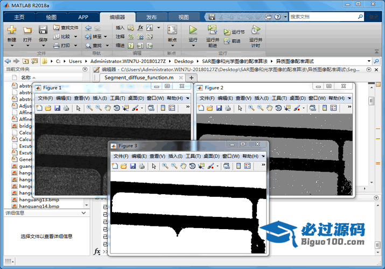Image resolution: width=385 pixels, height=269 pixels.
Task: Save the script with the floppy icon
Action: (43, 30)
